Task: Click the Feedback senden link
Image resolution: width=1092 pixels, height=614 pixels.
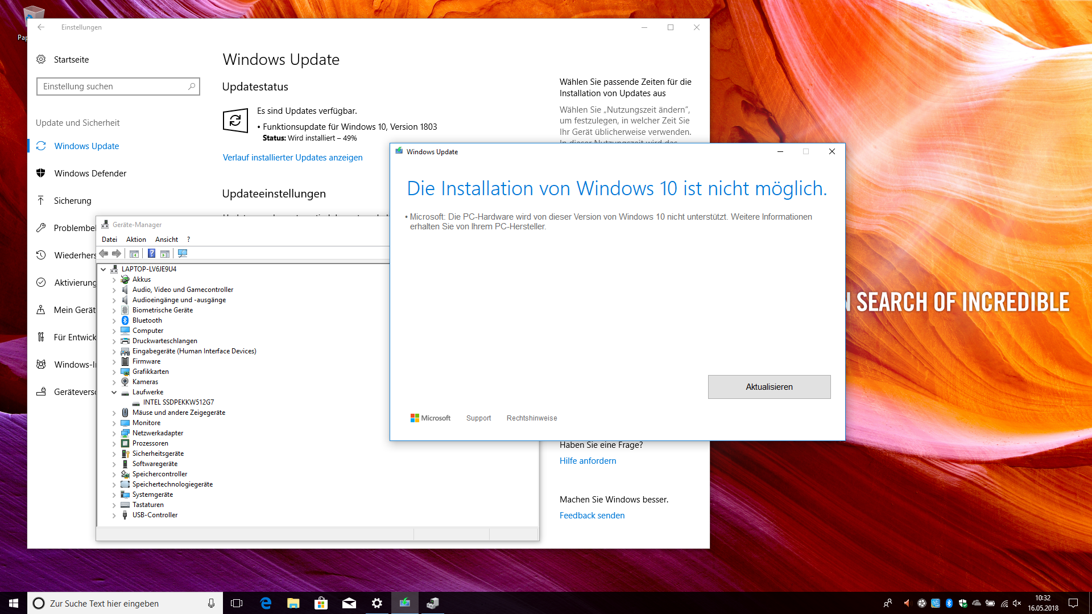Action: click(x=591, y=516)
